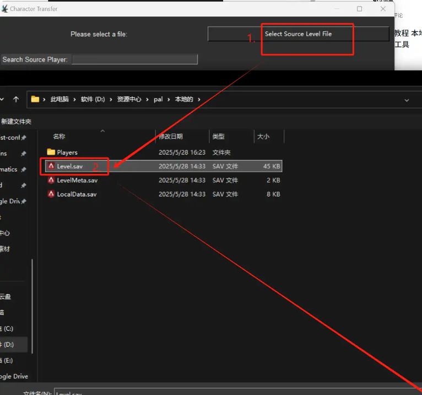
Task: Open address bar history dropdown
Action: point(407,100)
